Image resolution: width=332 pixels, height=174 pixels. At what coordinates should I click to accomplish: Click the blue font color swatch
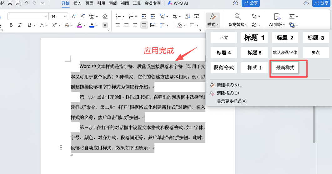92,25
